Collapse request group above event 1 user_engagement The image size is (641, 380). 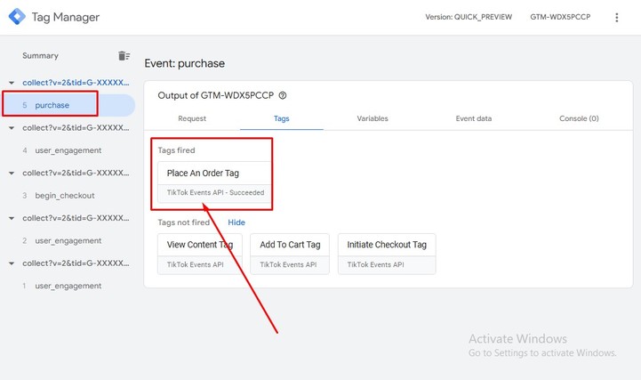pyautogui.click(x=12, y=263)
